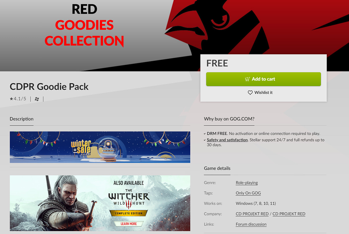Click the CDPR Goodie Pack title
The image size is (349, 234).
pos(49,86)
